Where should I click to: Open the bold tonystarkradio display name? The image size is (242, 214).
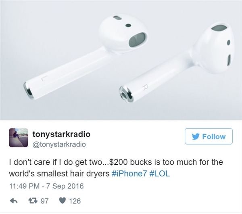pyautogui.click(x=61, y=134)
